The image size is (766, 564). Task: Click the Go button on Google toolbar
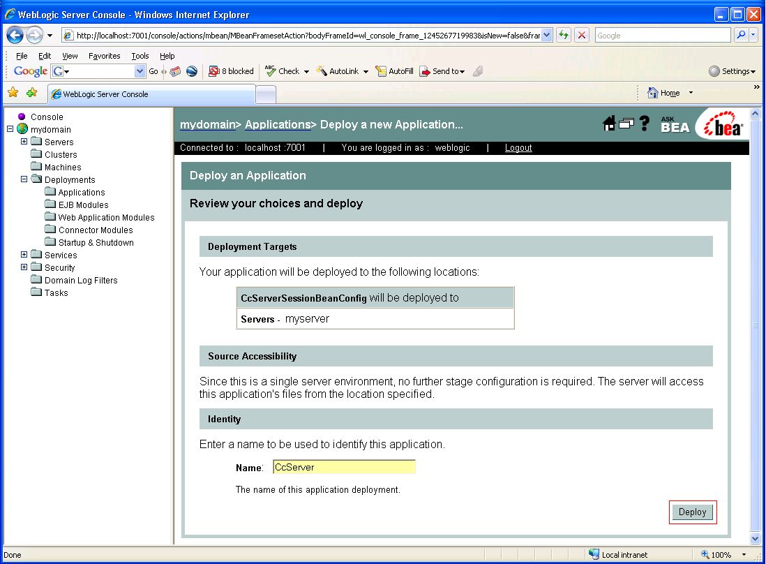click(x=153, y=71)
